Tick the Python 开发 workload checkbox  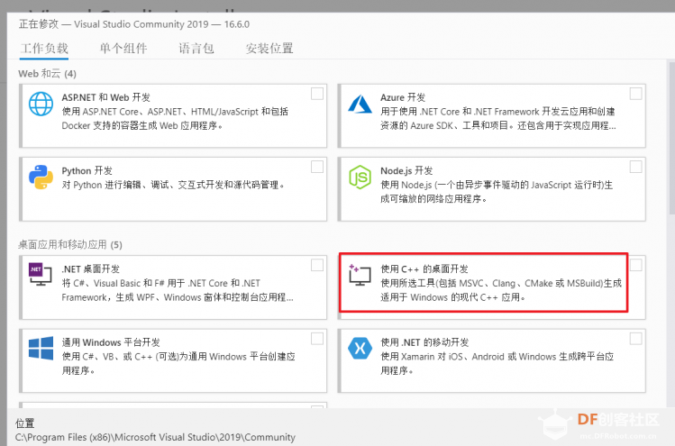tap(317, 167)
